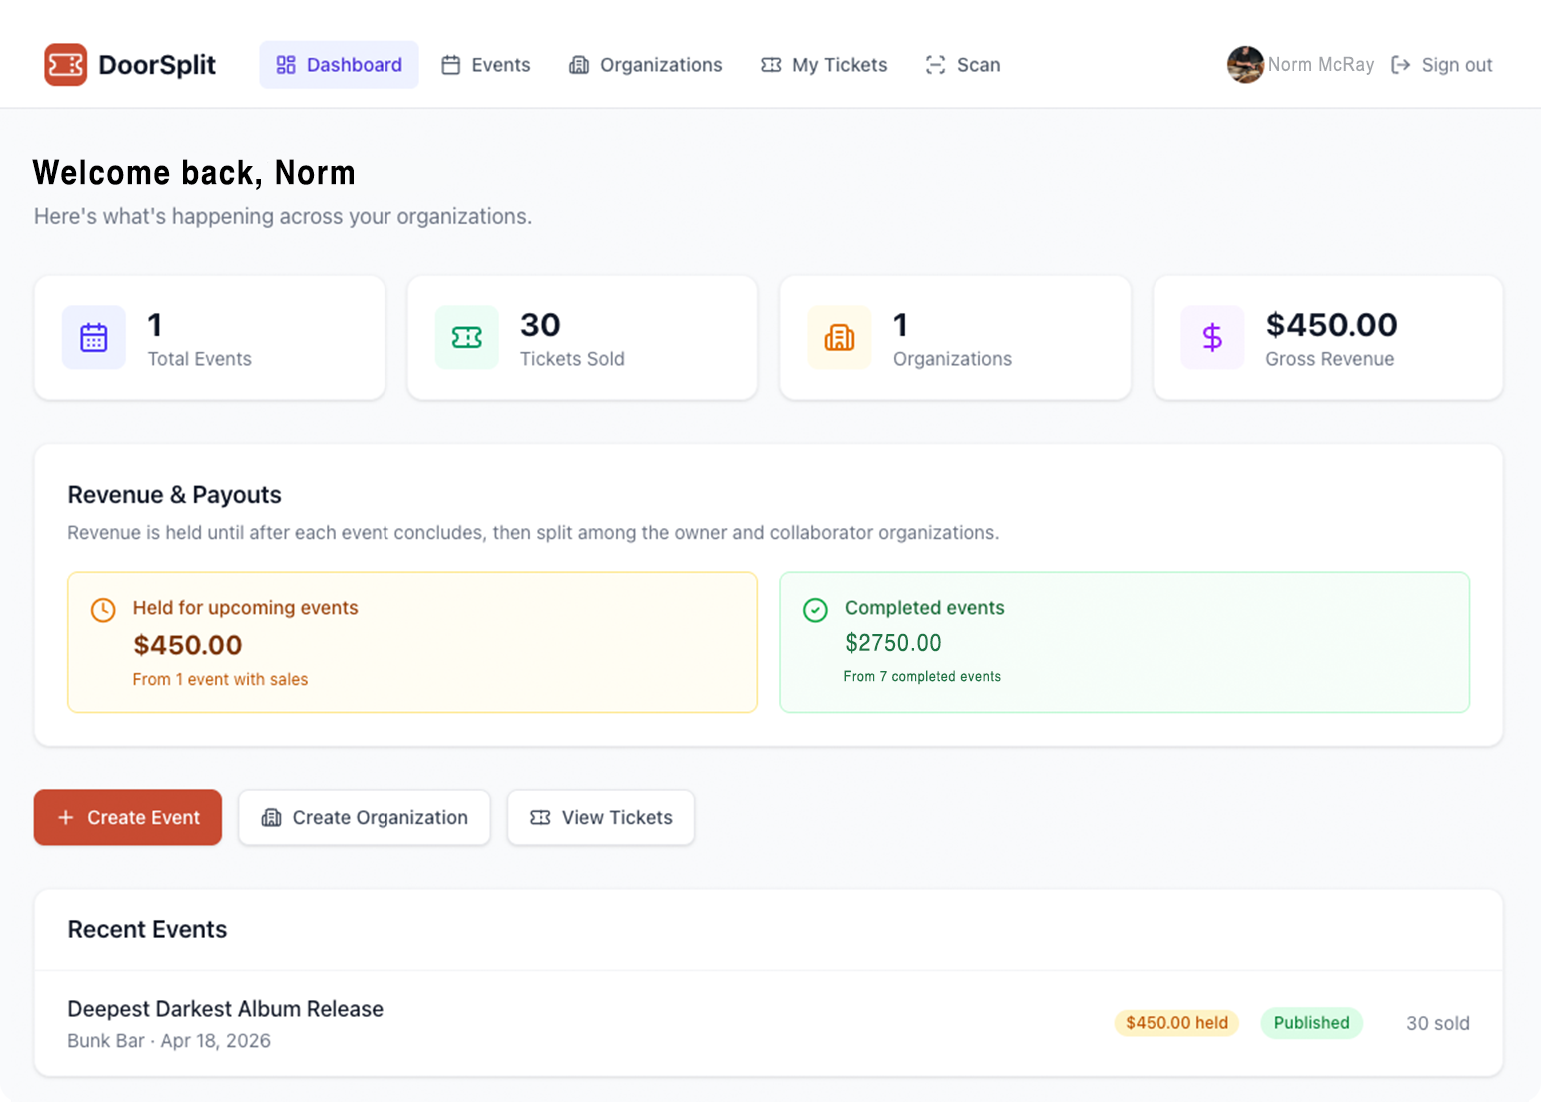Go to the My Tickets page

(824, 65)
